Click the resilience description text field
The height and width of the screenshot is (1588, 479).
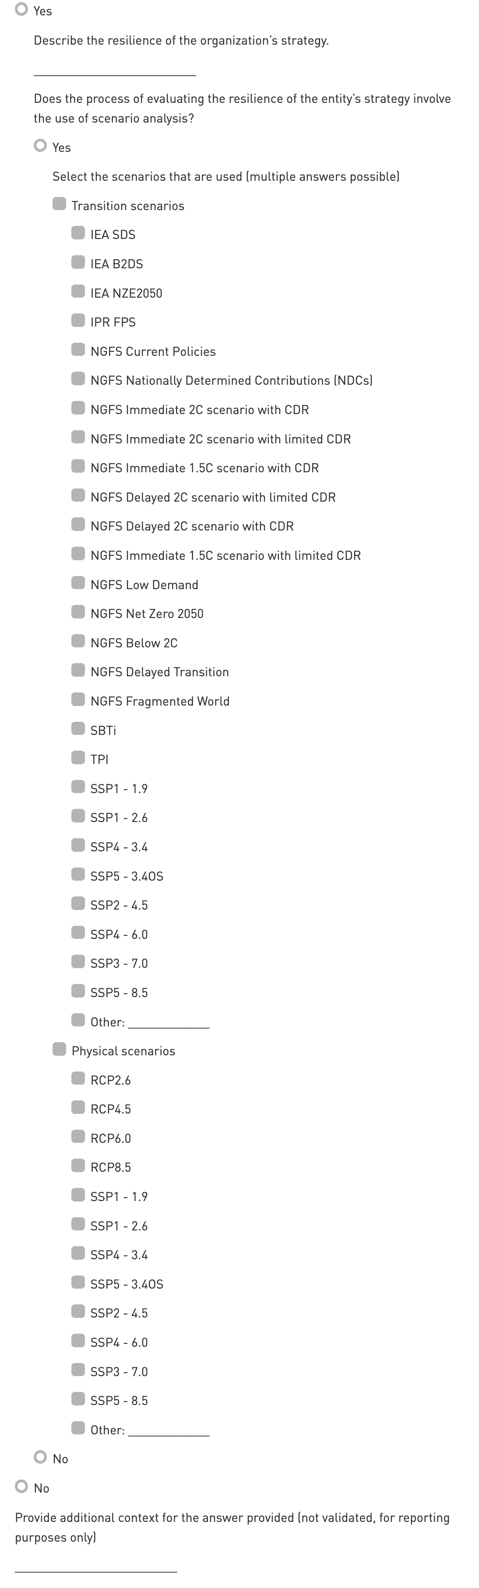115,68
